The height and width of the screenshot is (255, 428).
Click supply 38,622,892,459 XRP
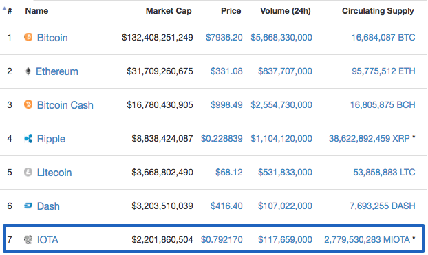coord(370,139)
